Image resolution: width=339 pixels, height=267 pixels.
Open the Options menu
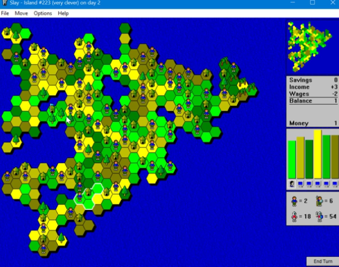pos(43,13)
